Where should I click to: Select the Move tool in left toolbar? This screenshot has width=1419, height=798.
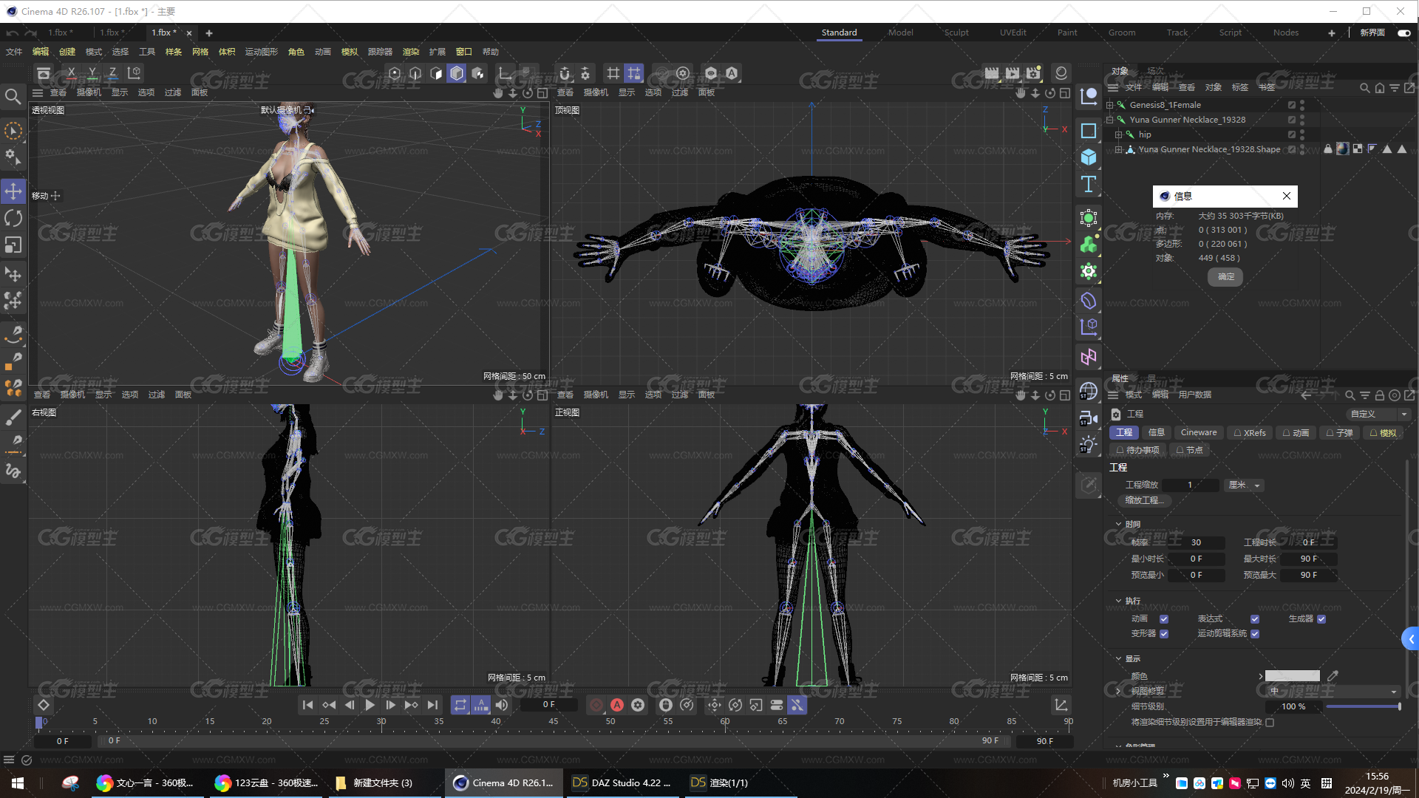tap(13, 191)
